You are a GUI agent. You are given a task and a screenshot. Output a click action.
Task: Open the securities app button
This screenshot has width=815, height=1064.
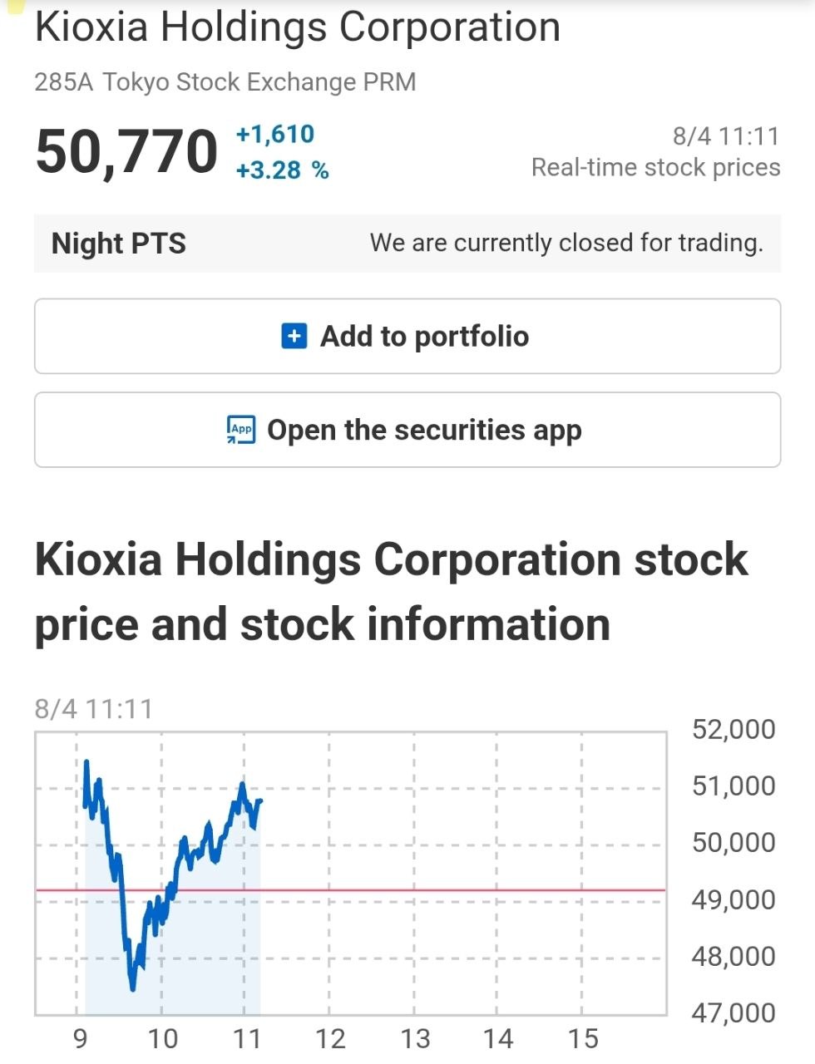[407, 430]
